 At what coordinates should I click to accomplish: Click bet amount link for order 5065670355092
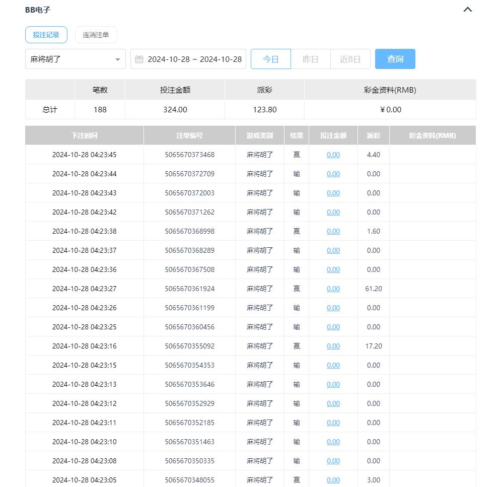click(333, 346)
